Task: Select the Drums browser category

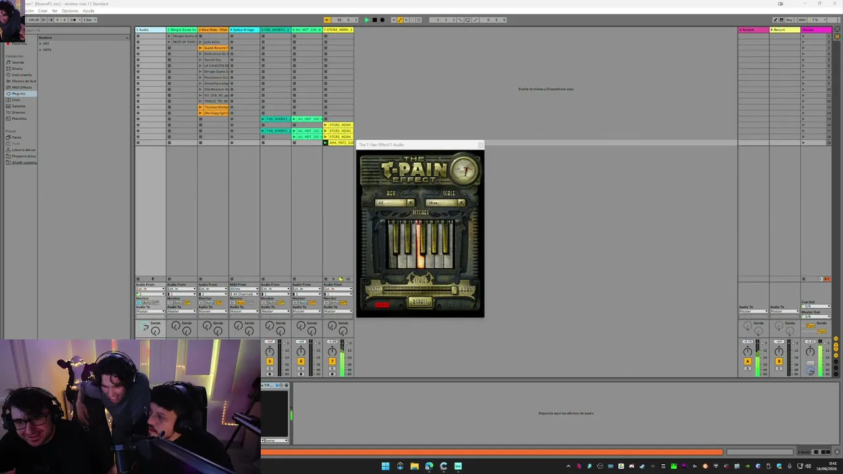Action: pos(17,68)
